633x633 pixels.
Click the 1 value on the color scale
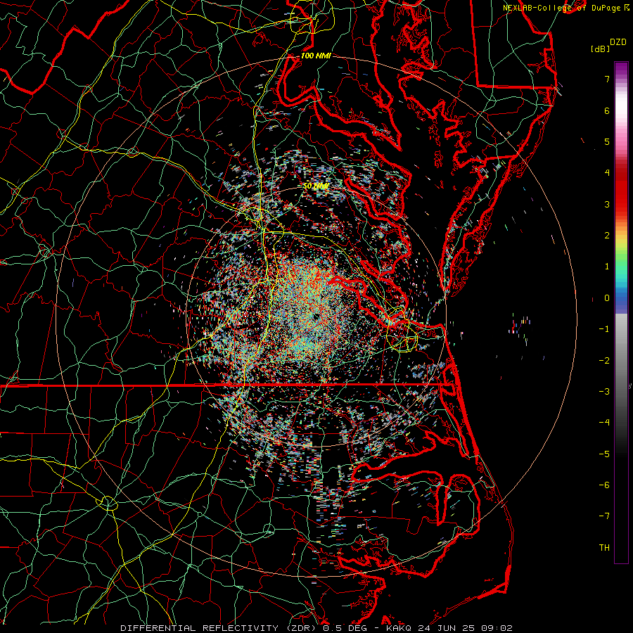coord(607,267)
